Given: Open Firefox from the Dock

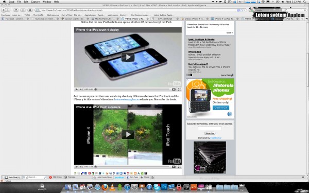Looking at the screenshot, I should click(x=105, y=187).
